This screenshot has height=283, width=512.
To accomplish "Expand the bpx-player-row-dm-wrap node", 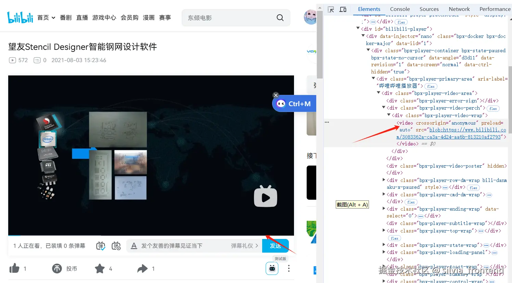I will click(x=384, y=180).
